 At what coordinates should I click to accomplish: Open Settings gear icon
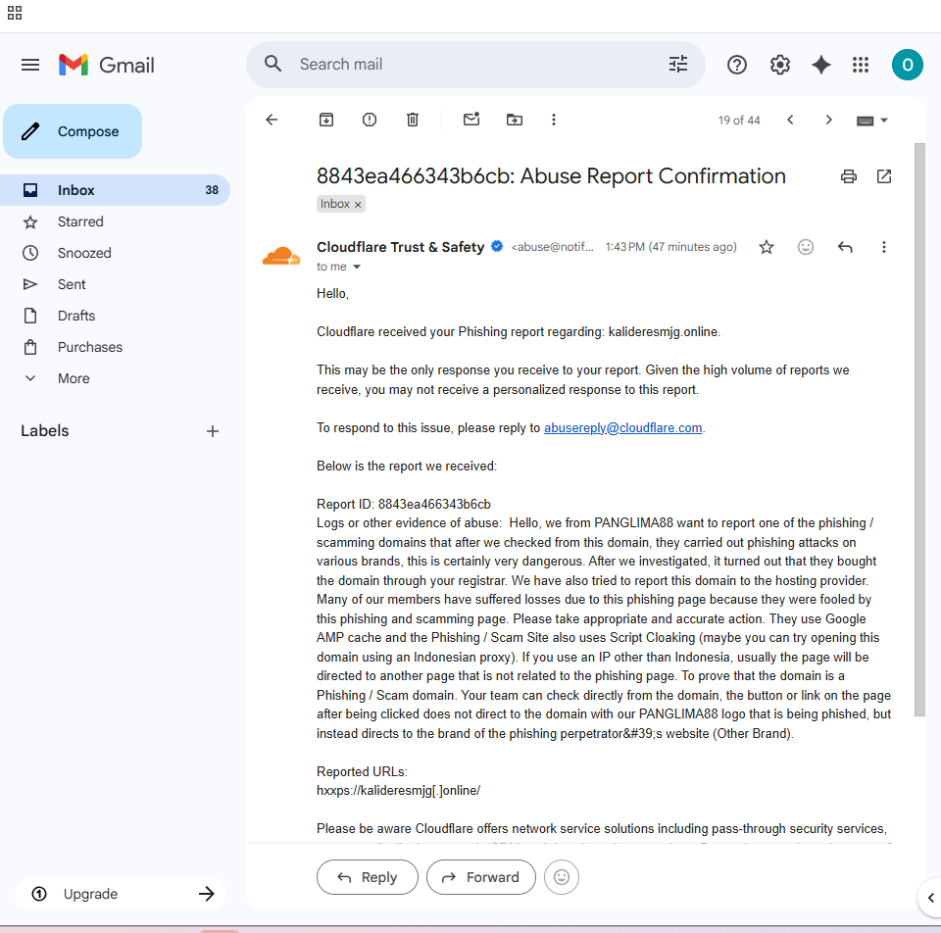point(779,65)
